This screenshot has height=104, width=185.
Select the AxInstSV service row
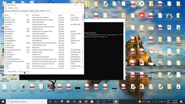(x=43, y=57)
